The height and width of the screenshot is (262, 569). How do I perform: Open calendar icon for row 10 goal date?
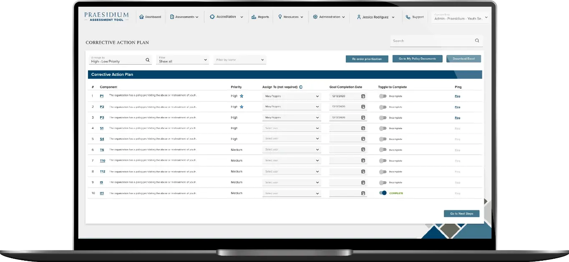363,193
